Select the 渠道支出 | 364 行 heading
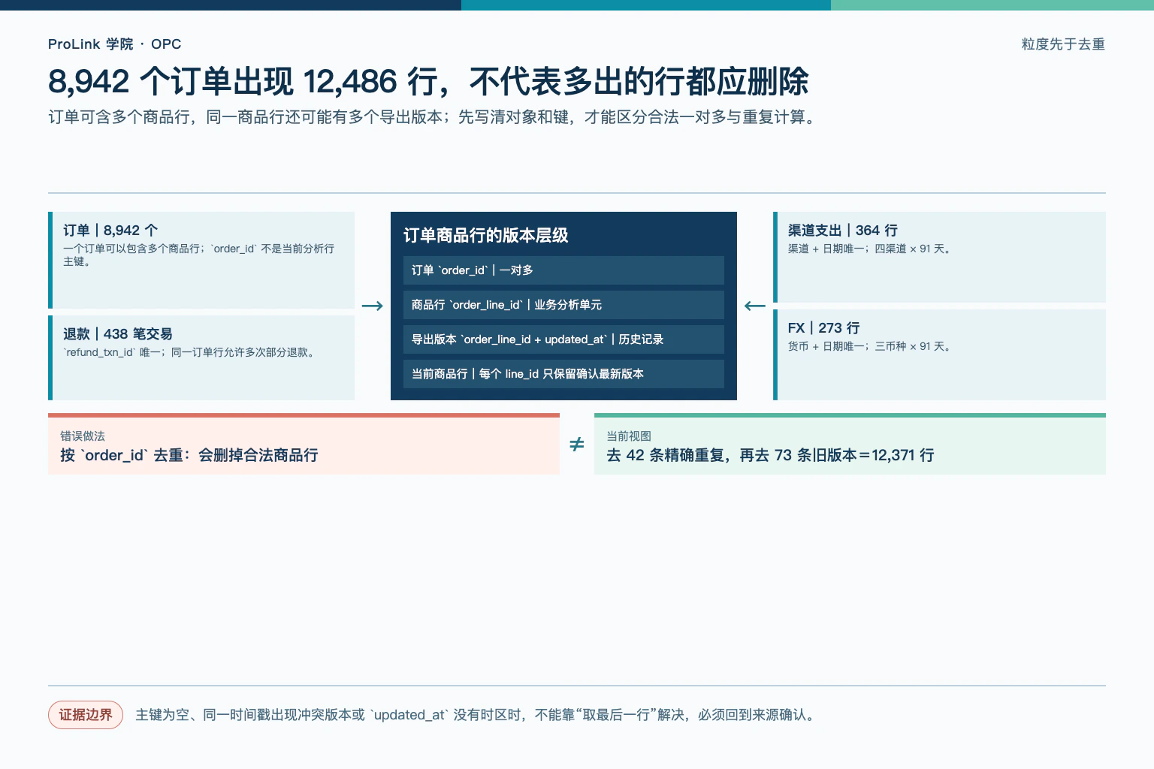Screen dimensions: 1154x769 click(843, 231)
